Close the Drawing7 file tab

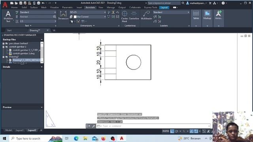(x=47, y=30)
